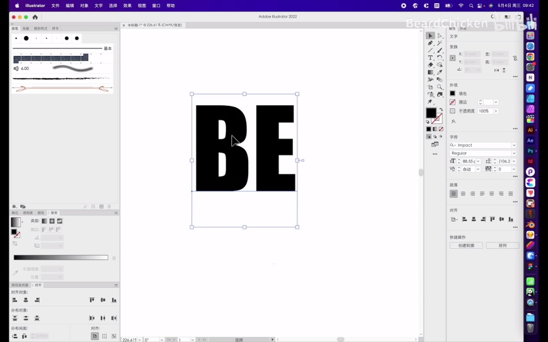548x342 pixels.
Task: Open font size dropdown arrow
Action: [478, 161]
